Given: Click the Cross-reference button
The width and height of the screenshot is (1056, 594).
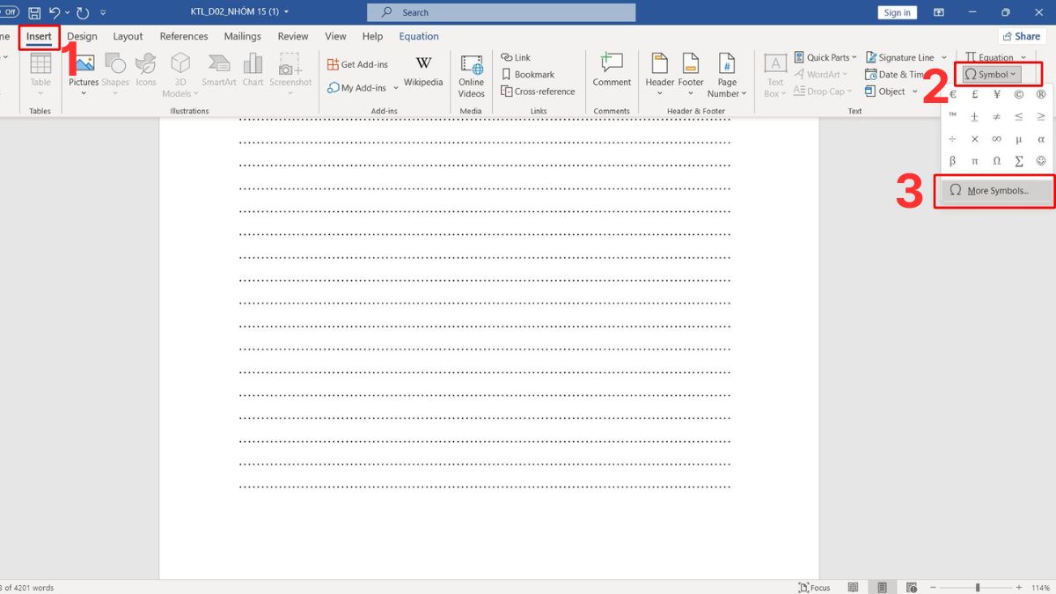Looking at the screenshot, I should [x=538, y=92].
